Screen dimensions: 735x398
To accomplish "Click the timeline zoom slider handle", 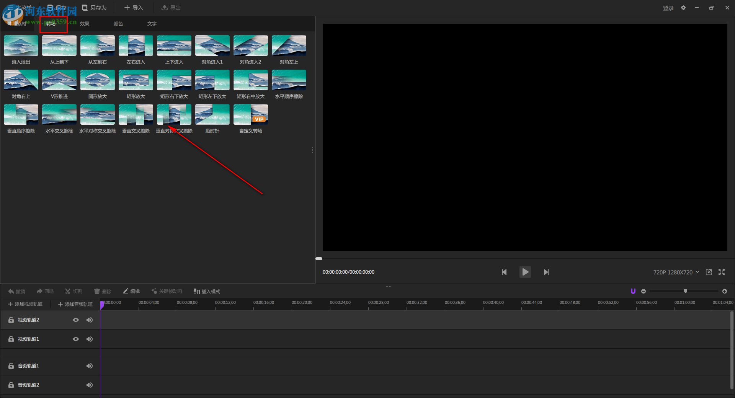I will [x=686, y=291].
